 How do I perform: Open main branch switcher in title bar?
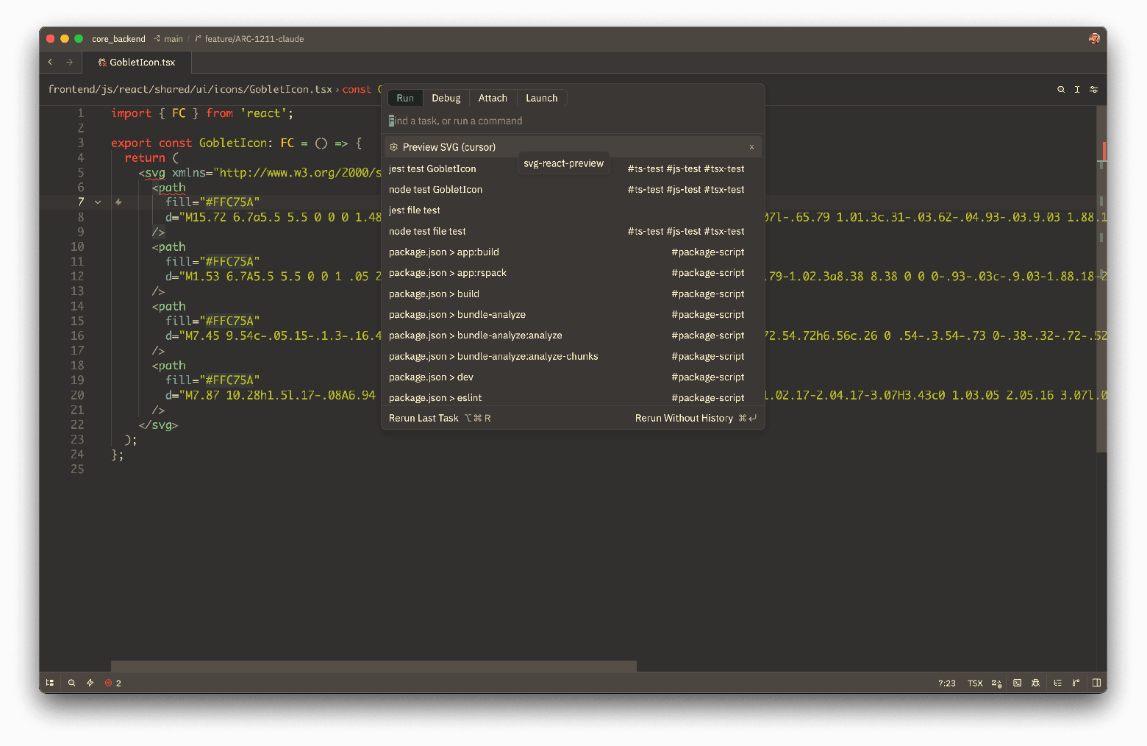pos(168,39)
